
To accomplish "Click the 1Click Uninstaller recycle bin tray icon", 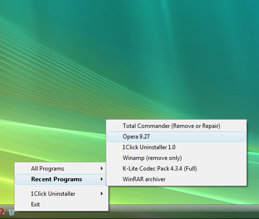I will point(11,212).
